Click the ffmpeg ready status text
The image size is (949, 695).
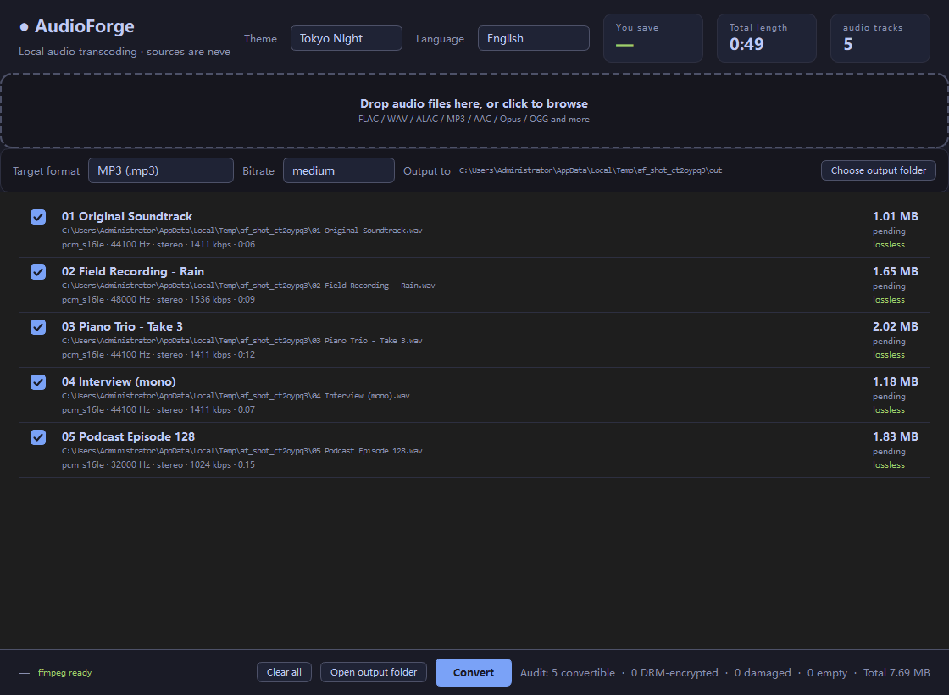pos(64,673)
